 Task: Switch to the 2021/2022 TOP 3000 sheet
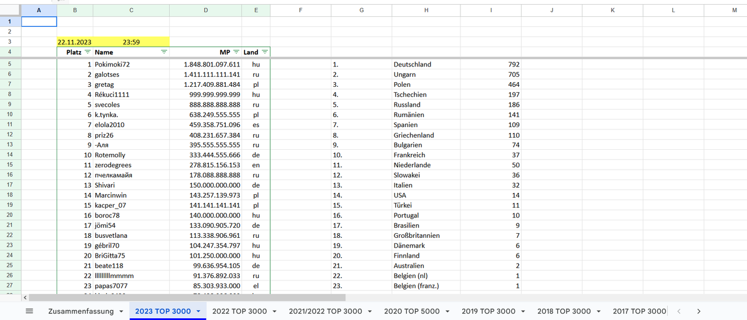pos(326,311)
